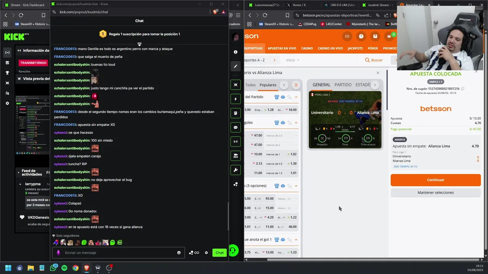Open Windows Start menu

tap(8, 268)
